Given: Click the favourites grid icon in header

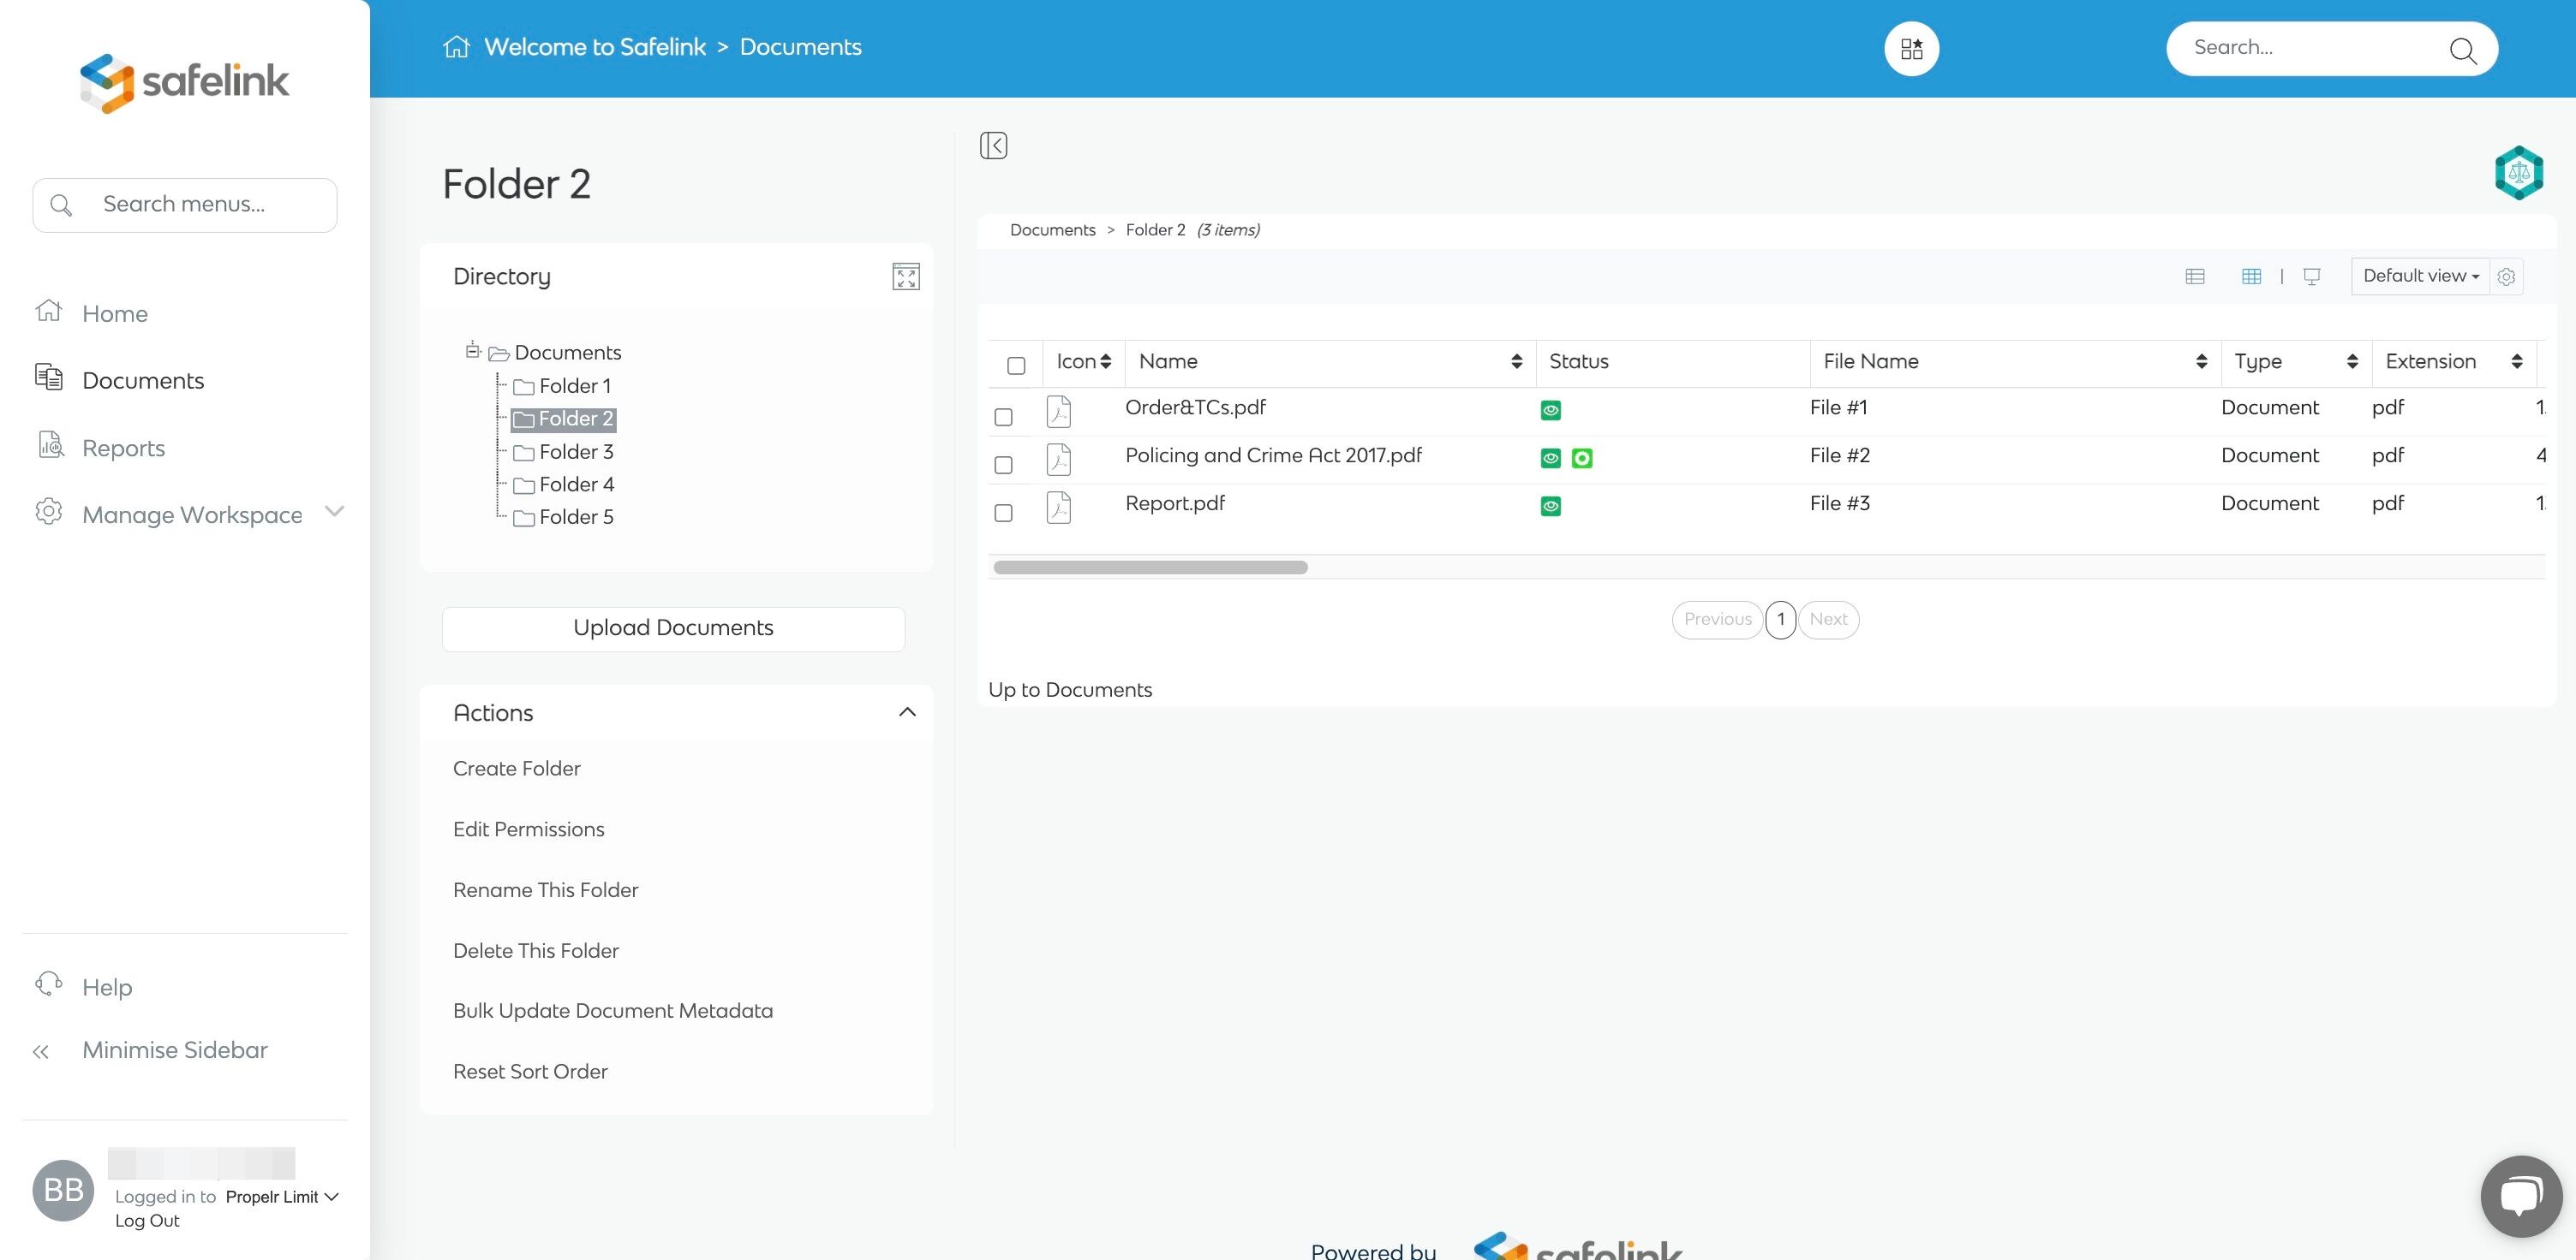Looking at the screenshot, I should click(1911, 48).
